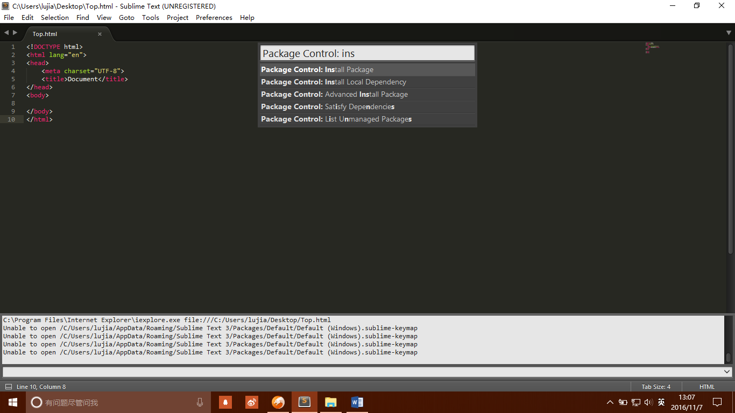The width and height of the screenshot is (735, 413).
Task: Open the Tab Size: 4 selector
Action: [x=656, y=387]
